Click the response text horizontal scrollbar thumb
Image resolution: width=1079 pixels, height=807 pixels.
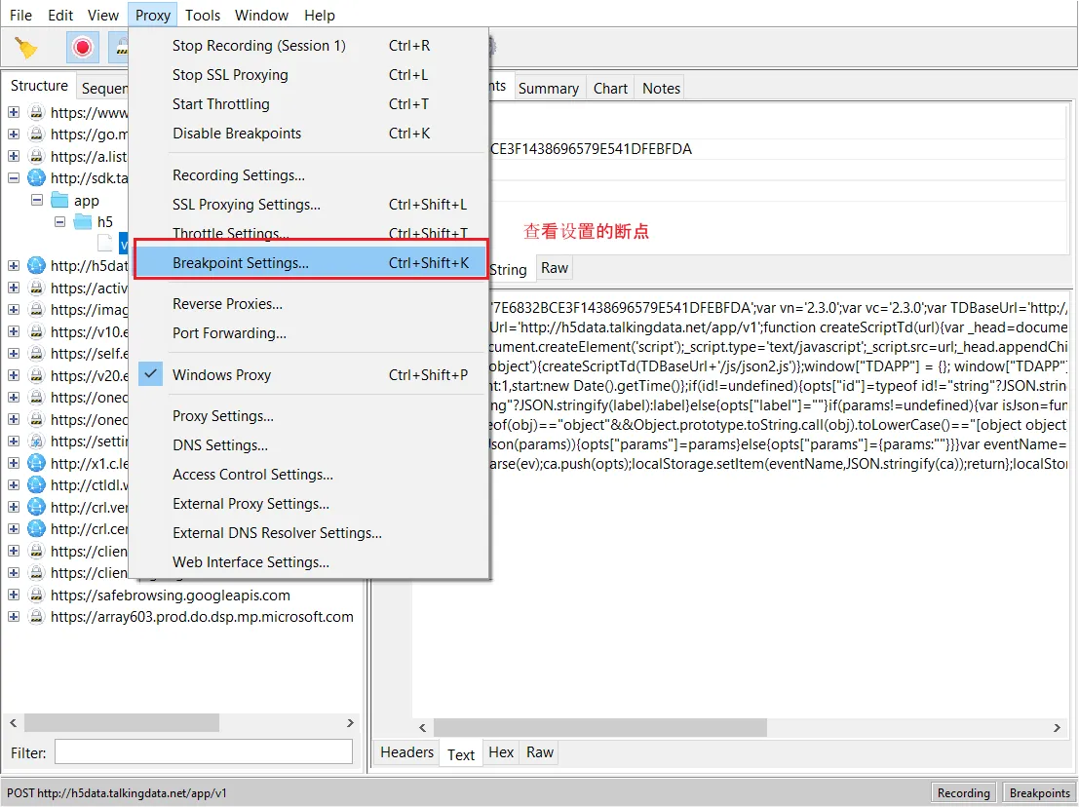[600, 728]
